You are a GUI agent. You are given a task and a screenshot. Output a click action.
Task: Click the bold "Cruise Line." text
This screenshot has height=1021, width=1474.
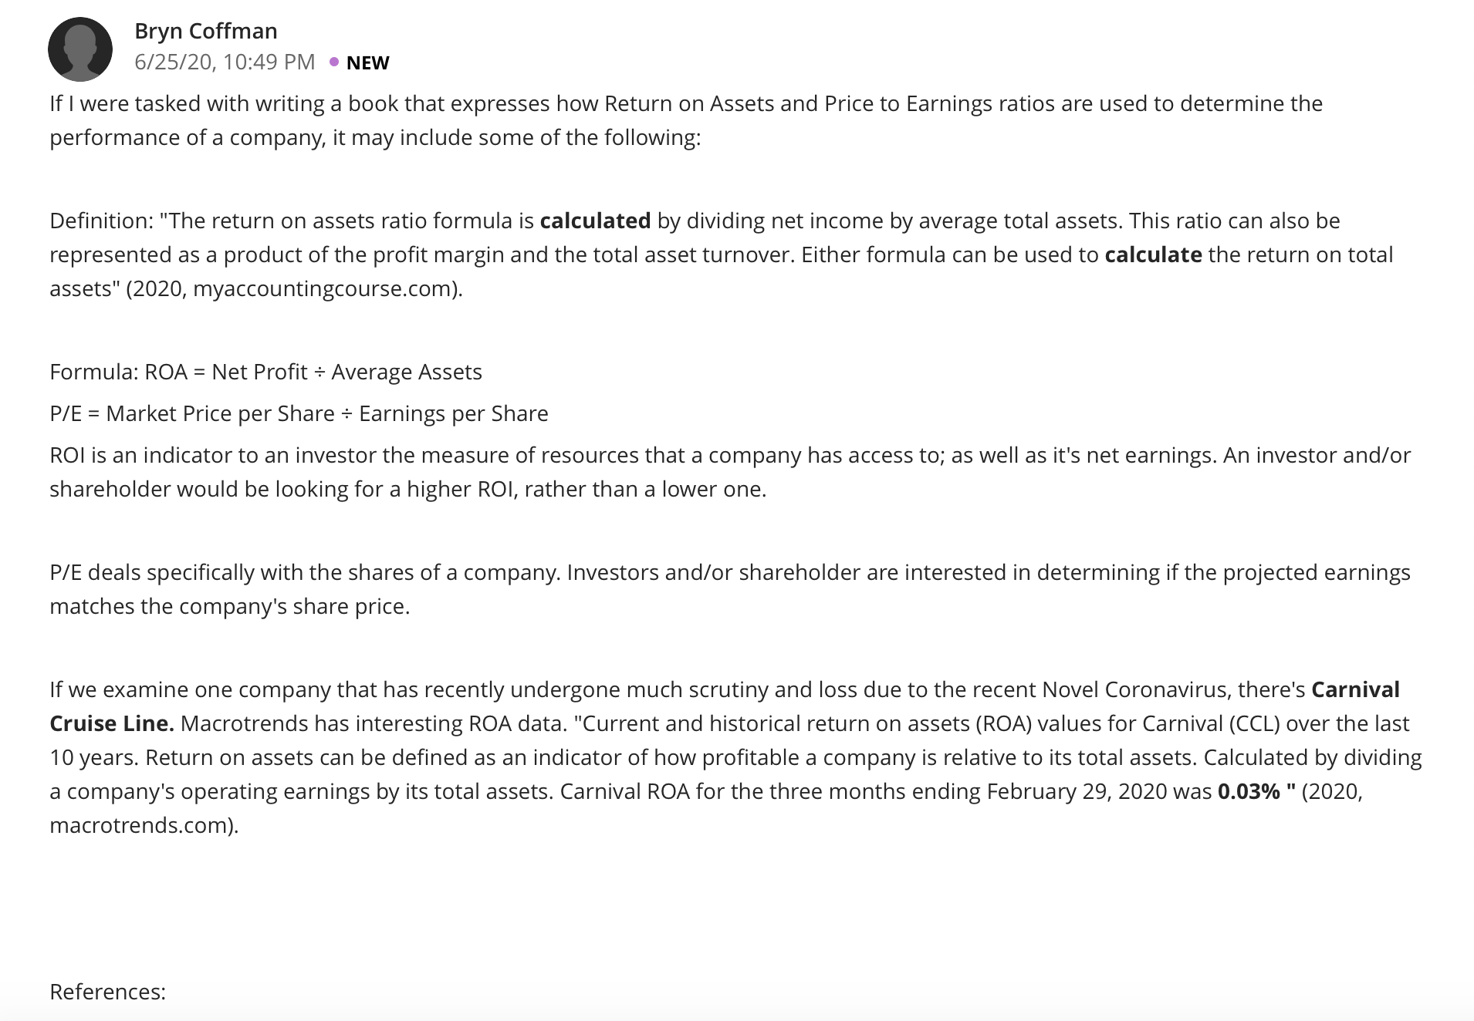(112, 723)
